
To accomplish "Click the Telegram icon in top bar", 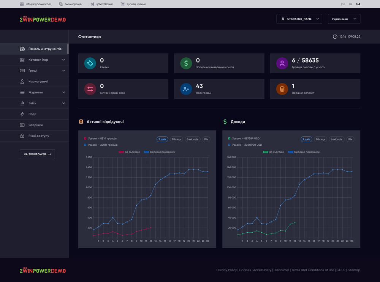I will 92,4.
